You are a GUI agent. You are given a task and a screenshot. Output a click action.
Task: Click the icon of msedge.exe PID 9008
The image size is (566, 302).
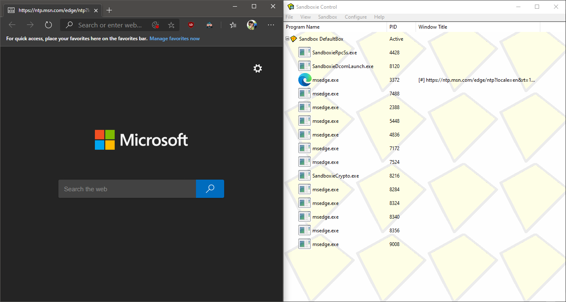(x=305, y=244)
